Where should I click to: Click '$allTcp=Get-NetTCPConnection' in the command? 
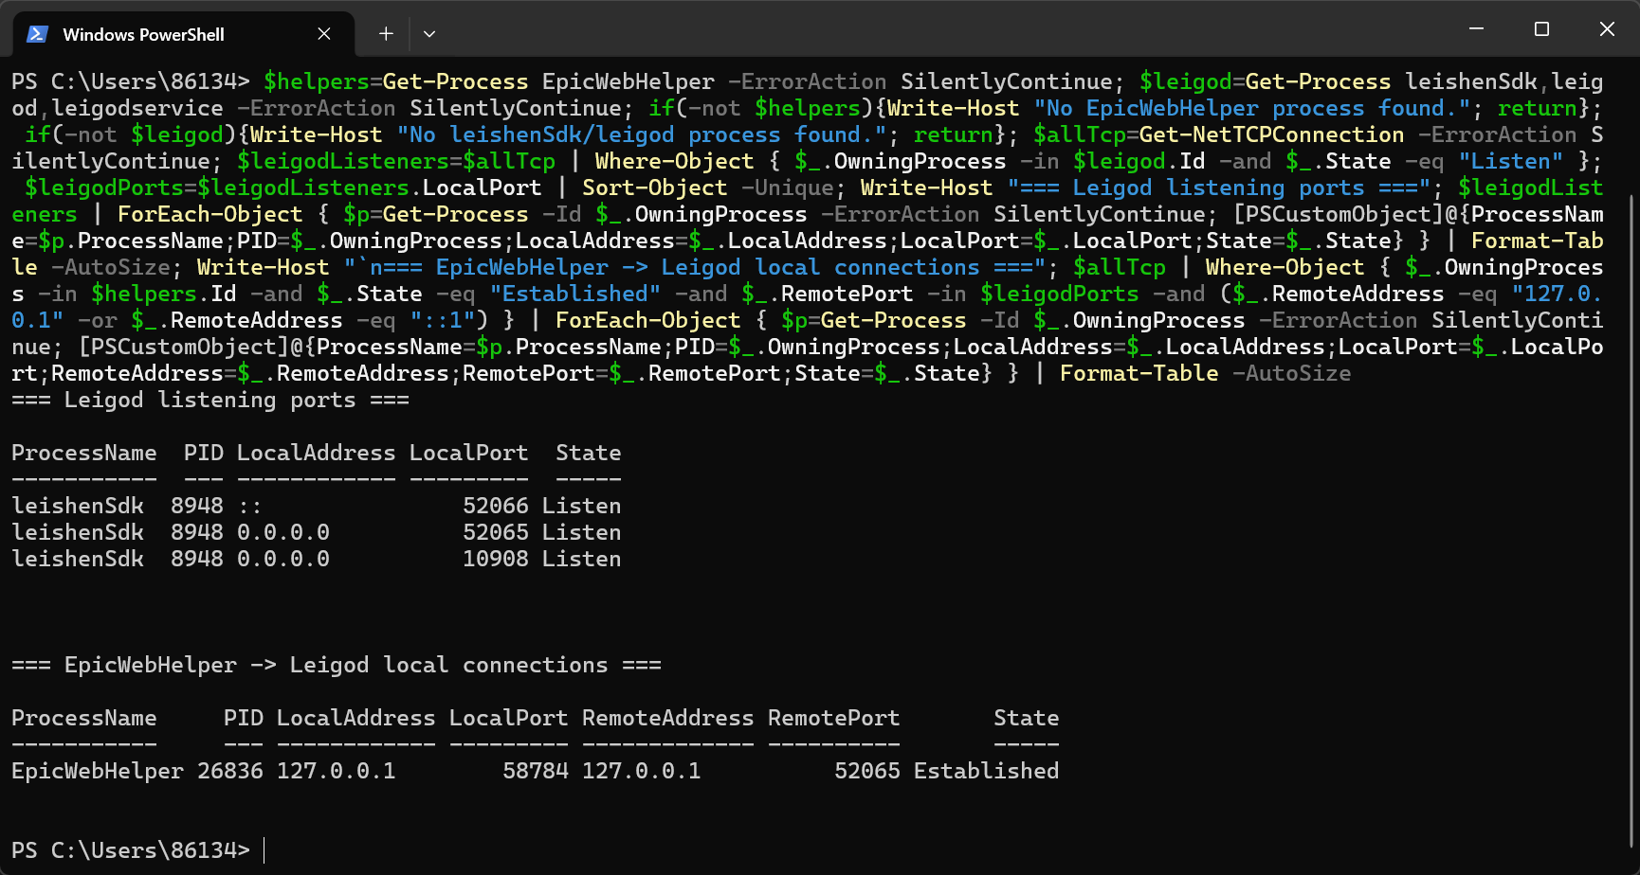[x=1219, y=134]
